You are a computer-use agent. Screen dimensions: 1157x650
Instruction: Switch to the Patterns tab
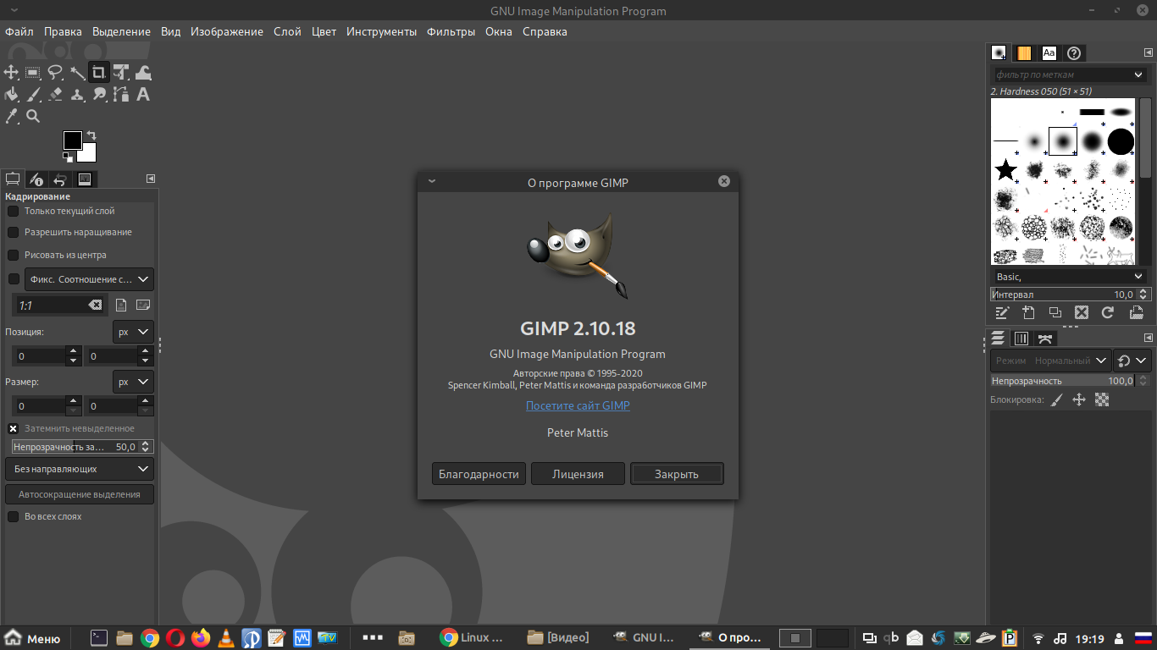(1024, 52)
